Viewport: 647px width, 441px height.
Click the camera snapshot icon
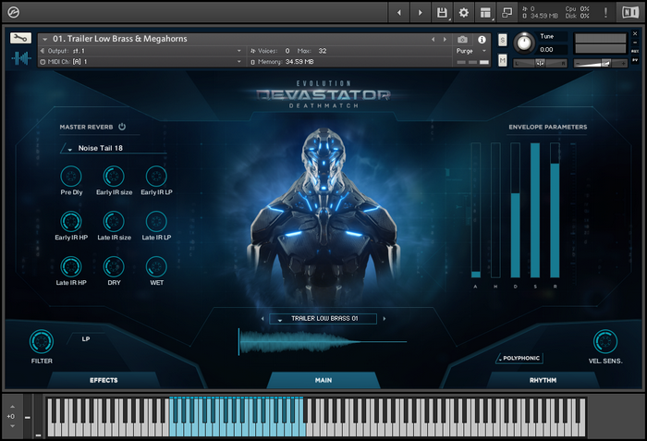click(462, 39)
